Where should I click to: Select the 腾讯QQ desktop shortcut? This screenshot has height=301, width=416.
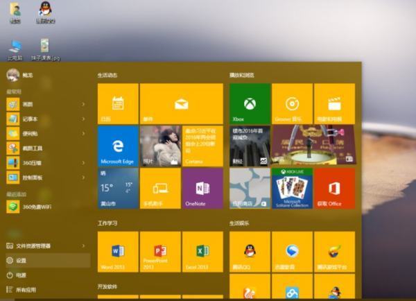[x=46, y=12]
